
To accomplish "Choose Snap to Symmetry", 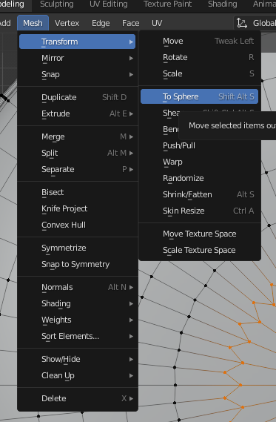I will [77, 264].
